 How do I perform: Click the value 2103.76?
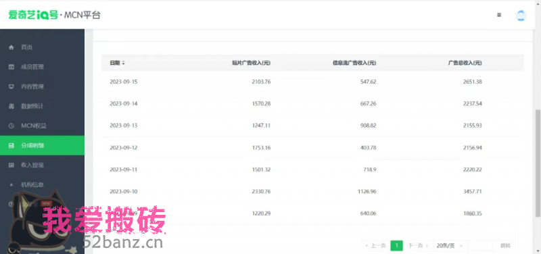tap(261, 82)
